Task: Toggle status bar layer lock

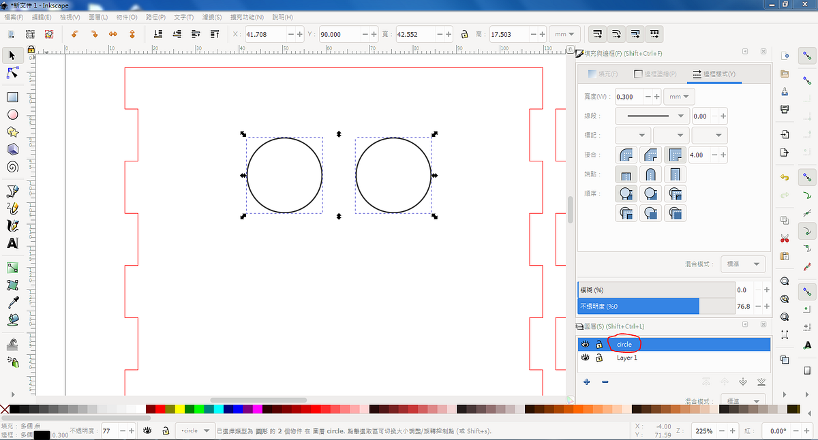Action: tap(165, 430)
